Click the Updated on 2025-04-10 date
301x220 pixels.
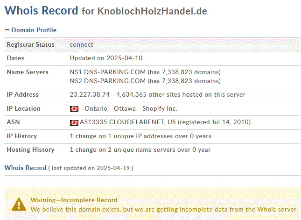click(x=106, y=58)
